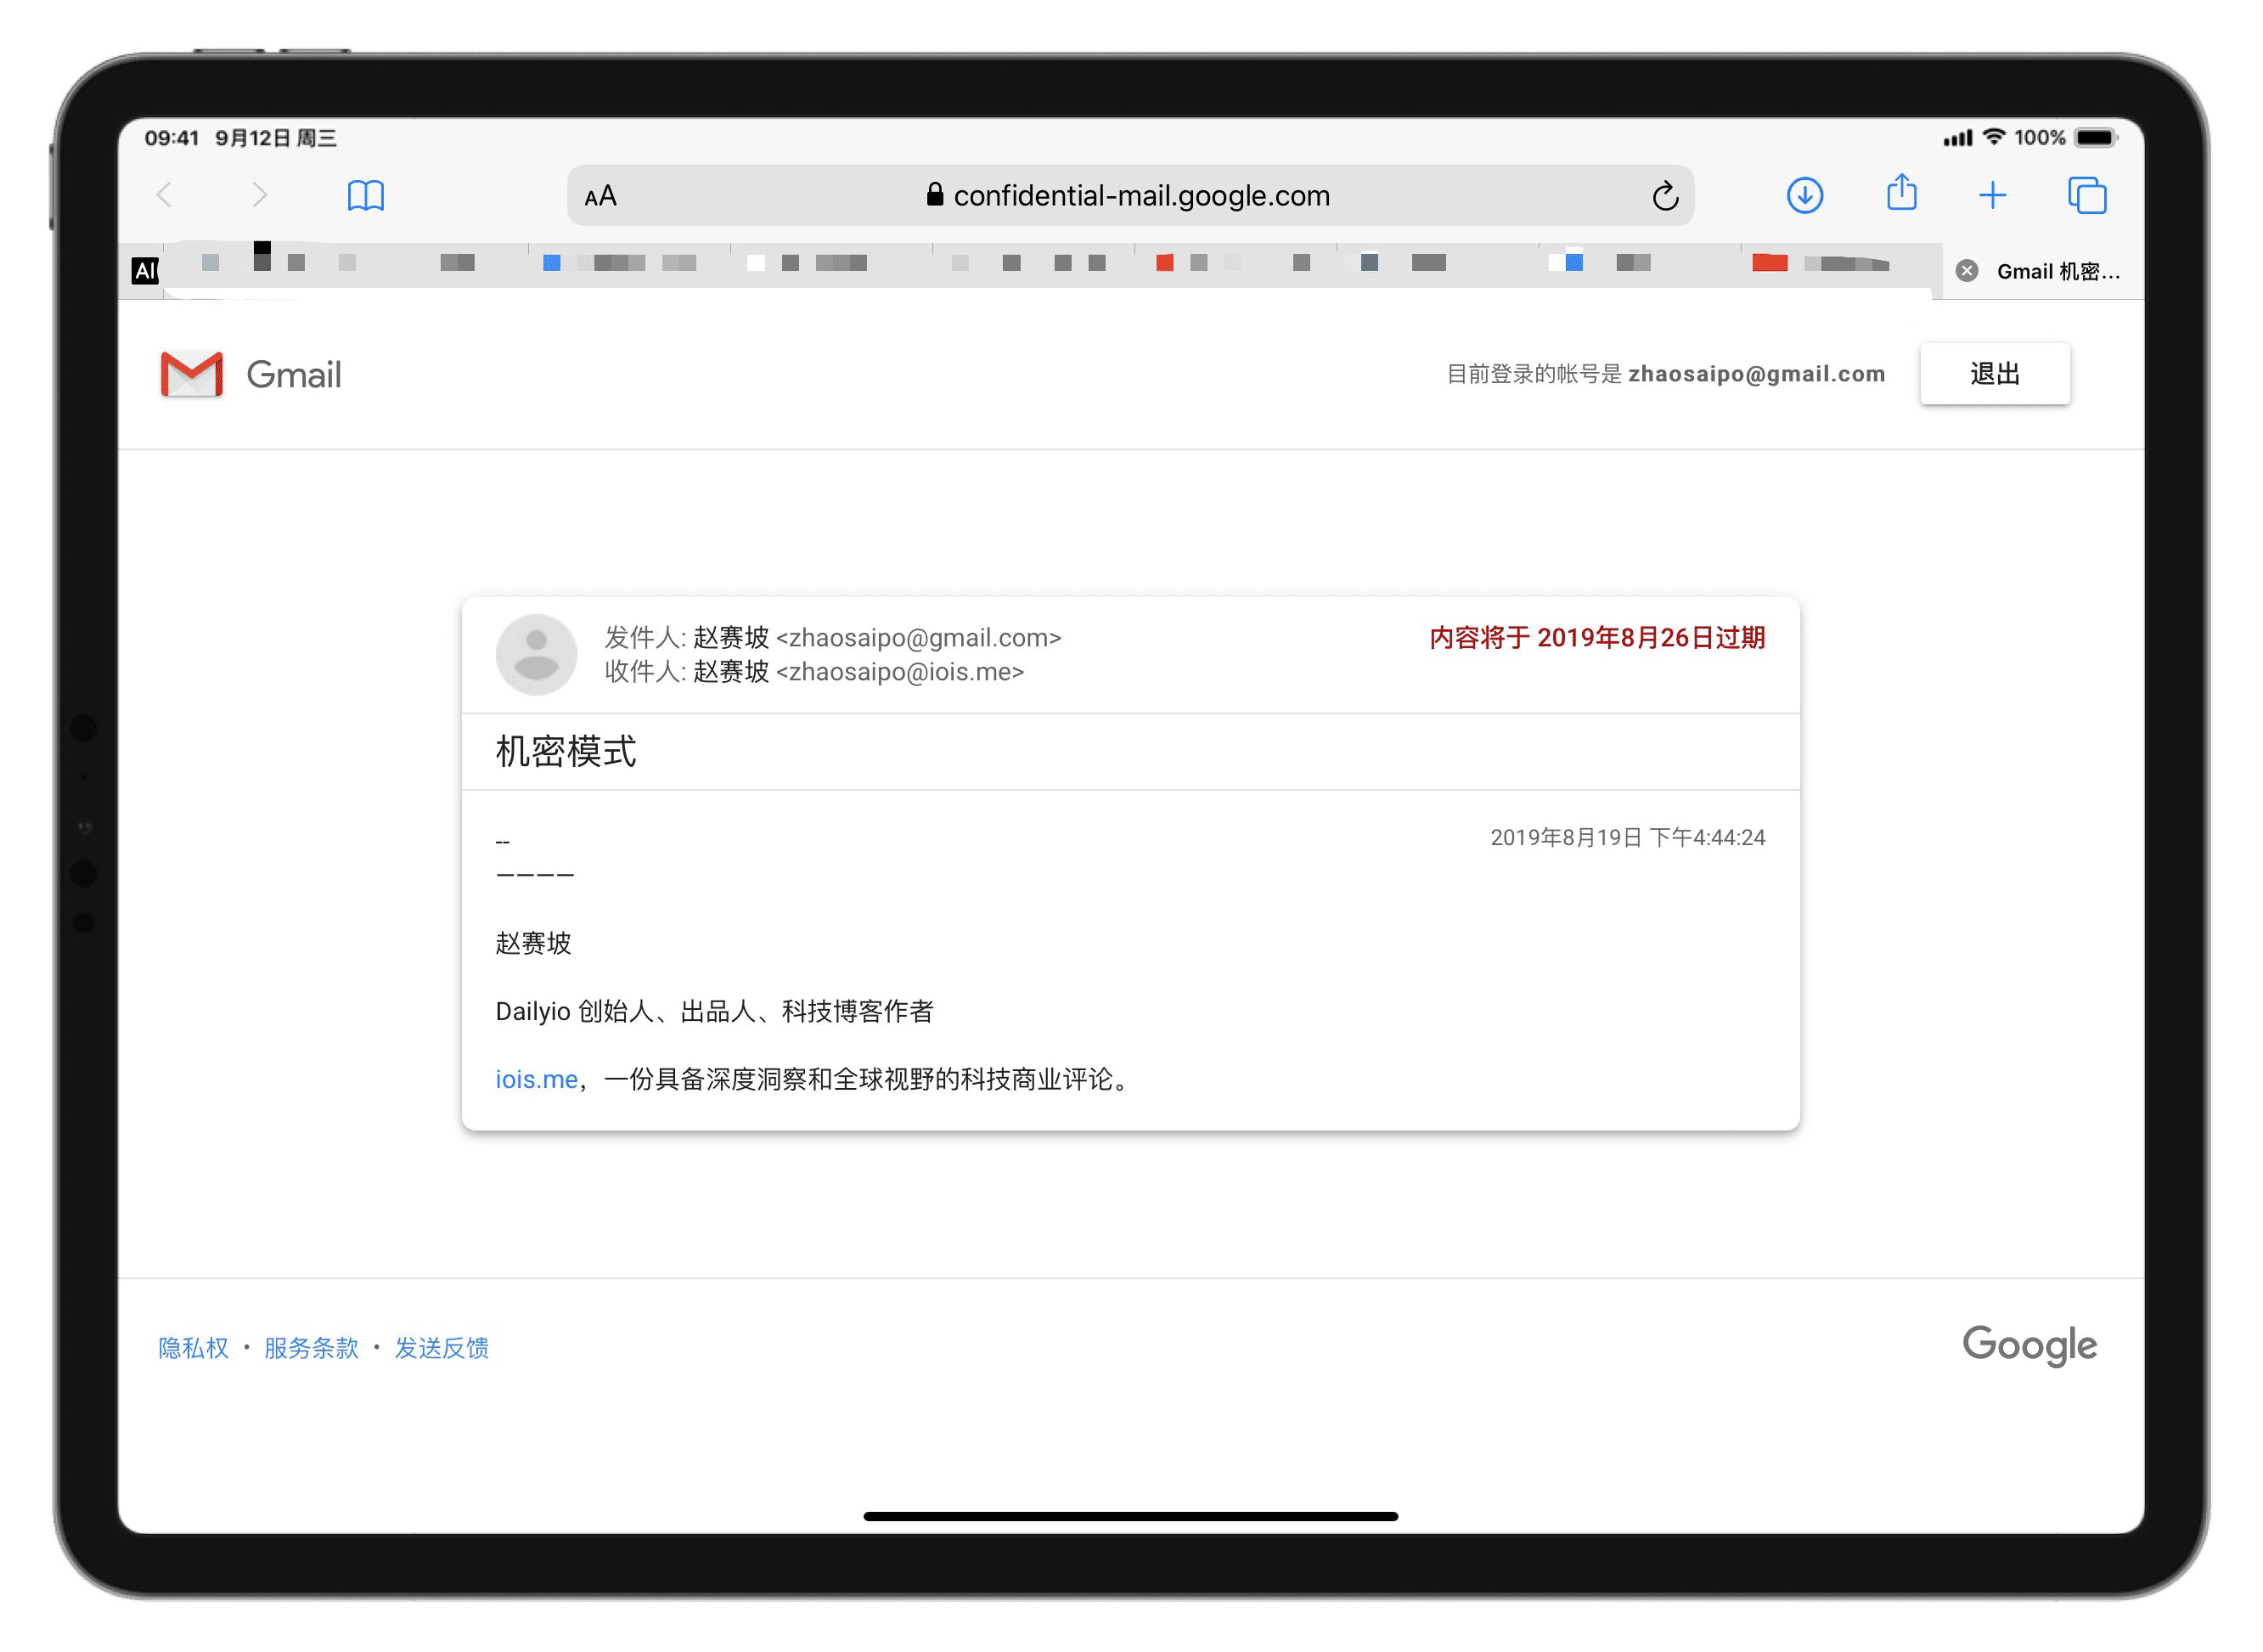The image size is (2263, 1652).
Task: Reload the page with the refresh icon
Action: coord(1665,196)
